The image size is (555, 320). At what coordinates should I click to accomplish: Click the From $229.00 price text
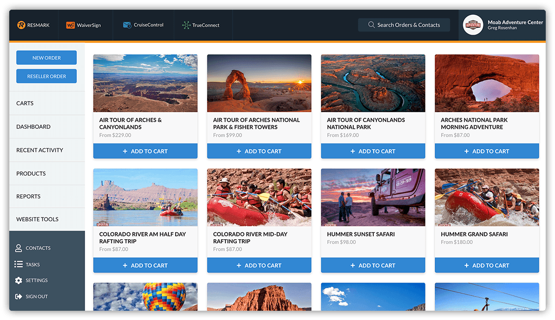pyautogui.click(x=115, y=135)
